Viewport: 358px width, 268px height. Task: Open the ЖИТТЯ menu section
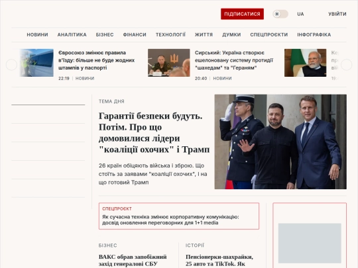(x=204, y=34)
